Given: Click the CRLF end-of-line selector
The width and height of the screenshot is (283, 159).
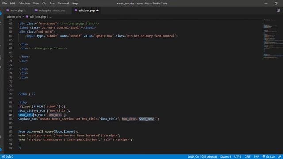Looking at the screenshot, I should point(248,157).
